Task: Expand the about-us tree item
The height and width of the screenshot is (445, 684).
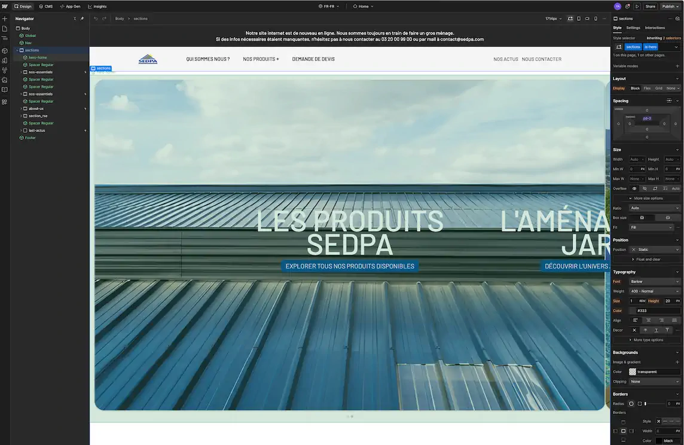Action: (21, 109)
